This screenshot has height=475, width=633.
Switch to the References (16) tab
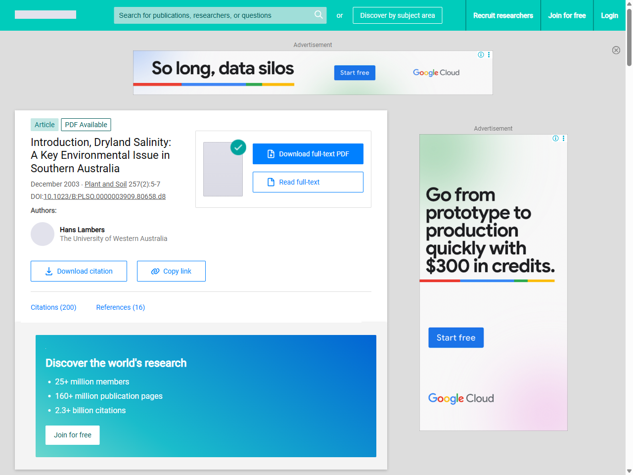(x=120, y=307)
